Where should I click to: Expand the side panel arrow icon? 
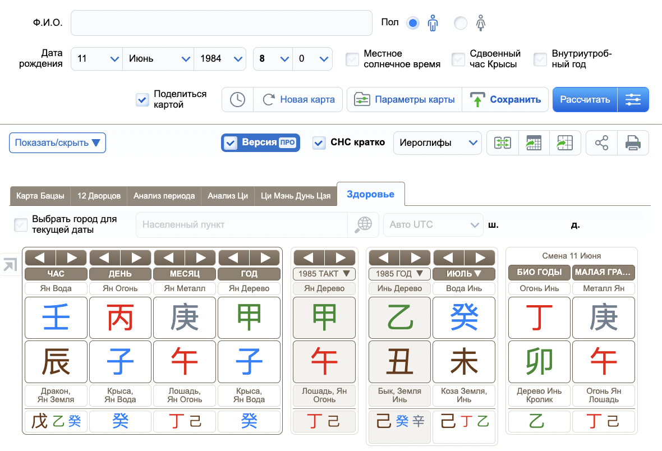click(10, 265)
